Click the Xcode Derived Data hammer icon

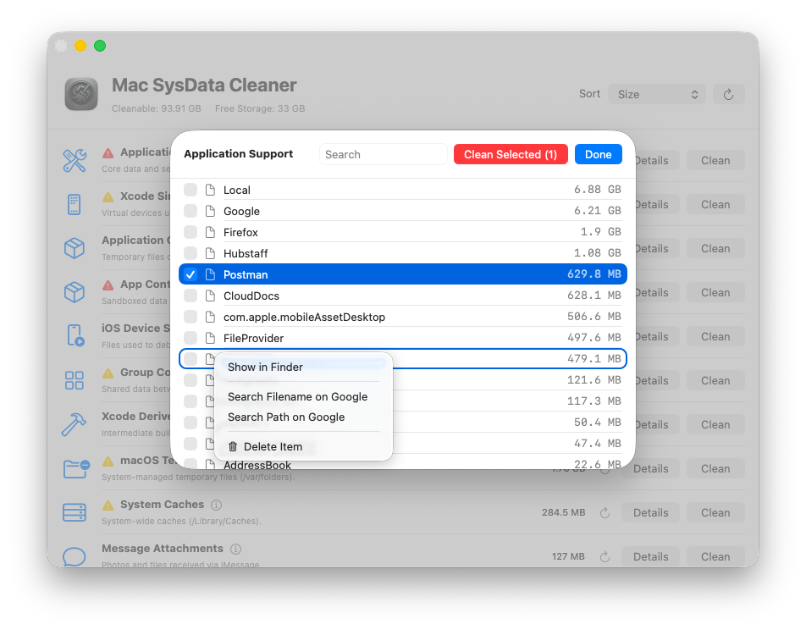74,425
